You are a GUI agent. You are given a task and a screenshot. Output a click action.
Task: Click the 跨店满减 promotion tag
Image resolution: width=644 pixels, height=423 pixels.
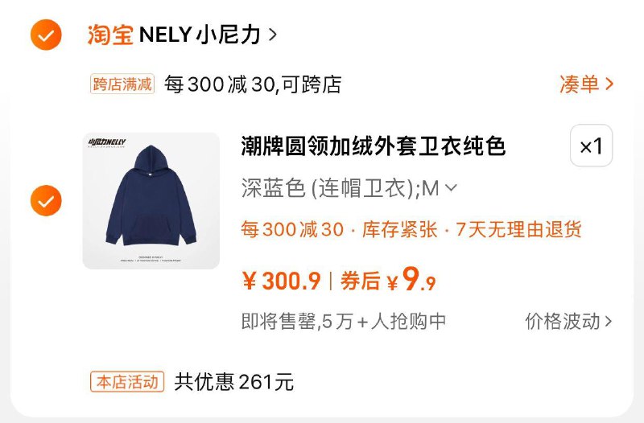click(122, 84)
